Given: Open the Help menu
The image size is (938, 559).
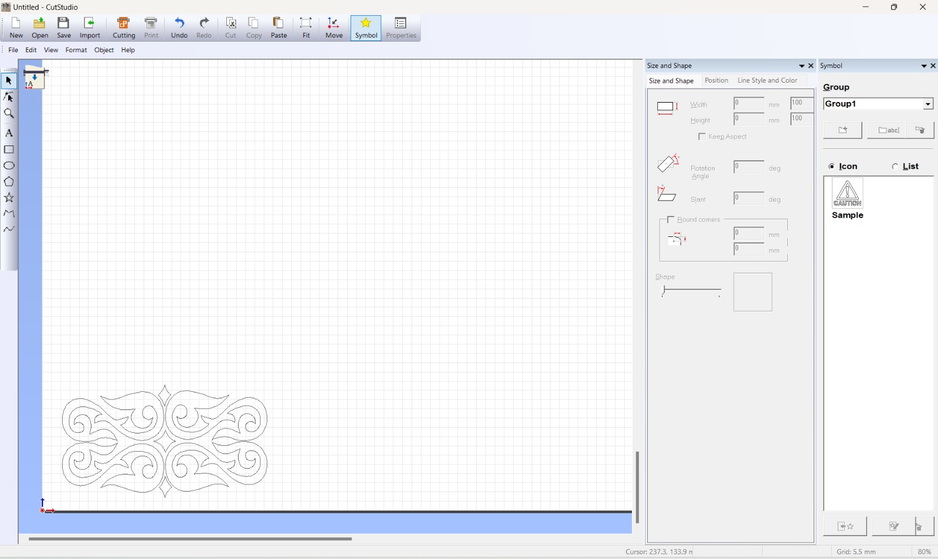Looking at the screenshot, I should 128,50.
